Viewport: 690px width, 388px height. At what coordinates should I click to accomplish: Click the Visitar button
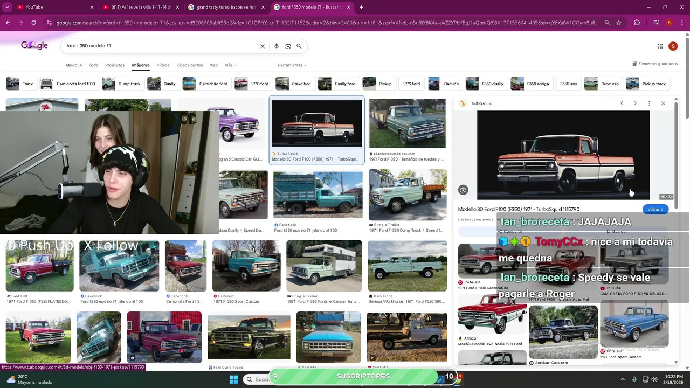[x=655, y=209]
